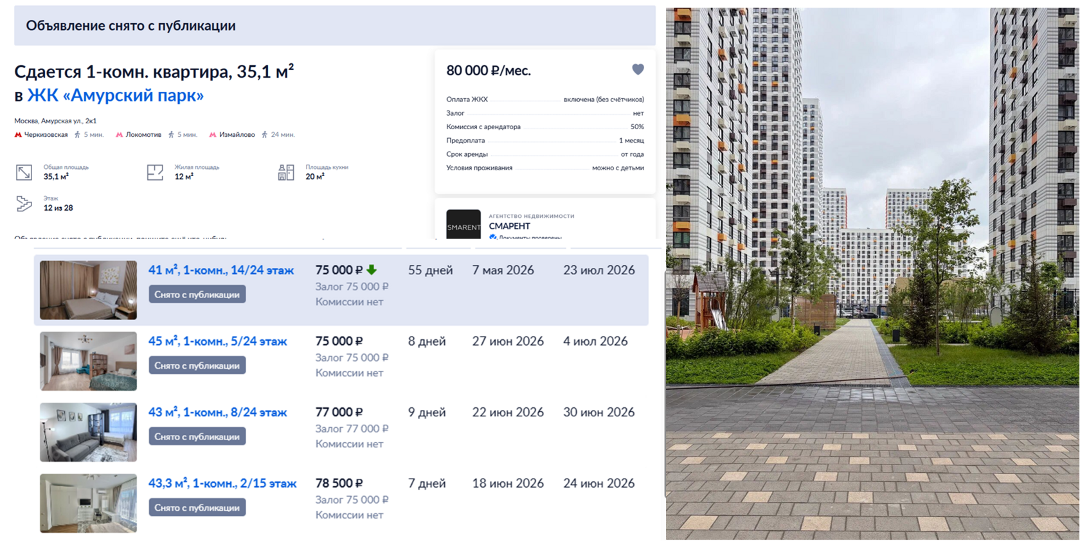The image size is (1080, 541).
Task: Click the Черкизовская metro icon
Action: (18, 135)
